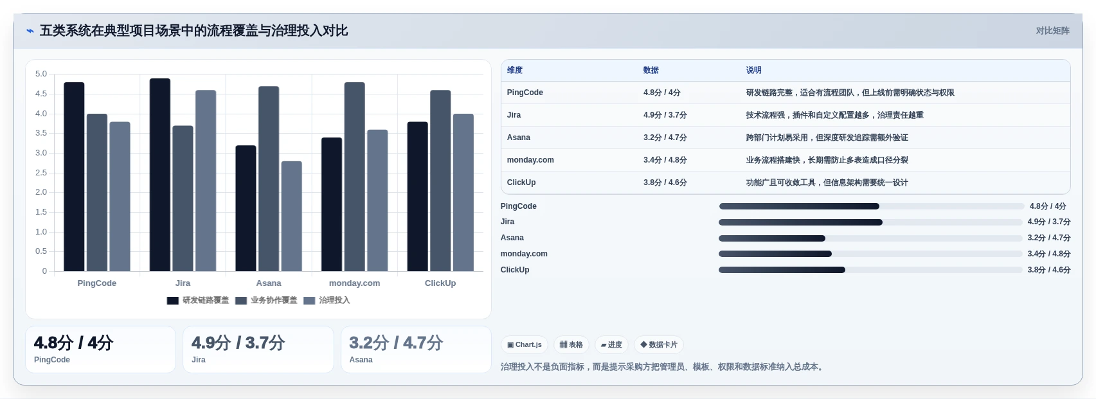1096x399 pixels.
Task: Click Asana label in progress list
Action: (x=512, y=238)
